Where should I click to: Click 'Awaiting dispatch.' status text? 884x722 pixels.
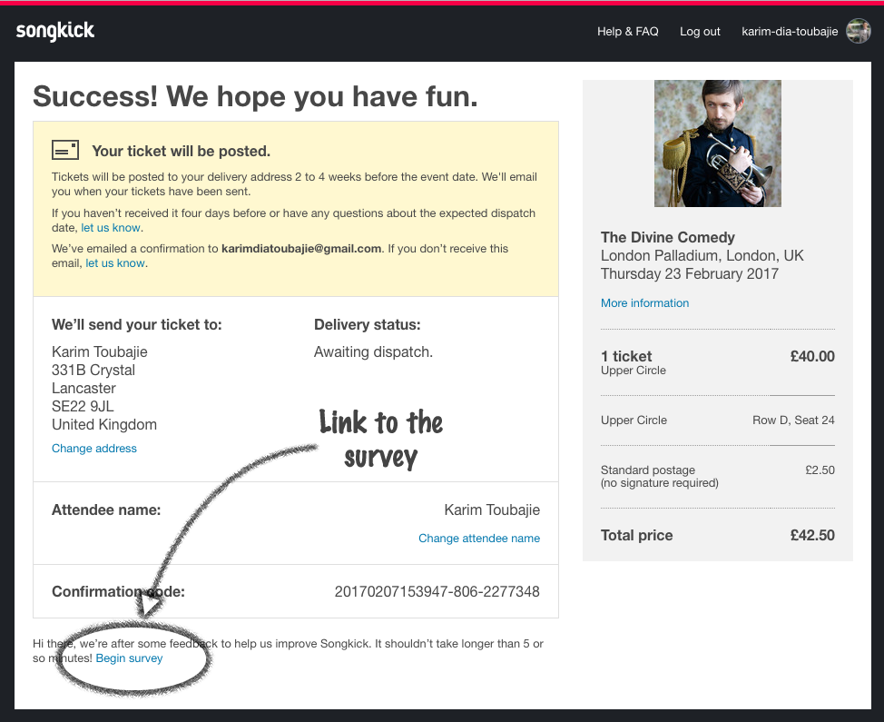pyautogui.click(x=373, y=352)
